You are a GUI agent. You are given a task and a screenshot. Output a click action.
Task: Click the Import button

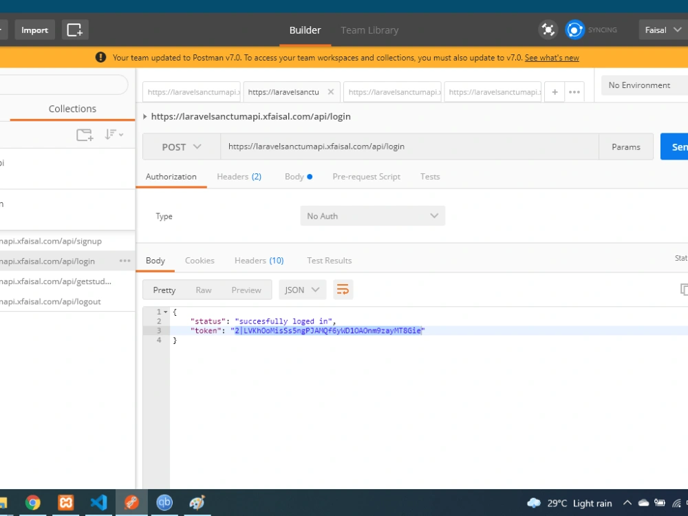pos(34,30)
